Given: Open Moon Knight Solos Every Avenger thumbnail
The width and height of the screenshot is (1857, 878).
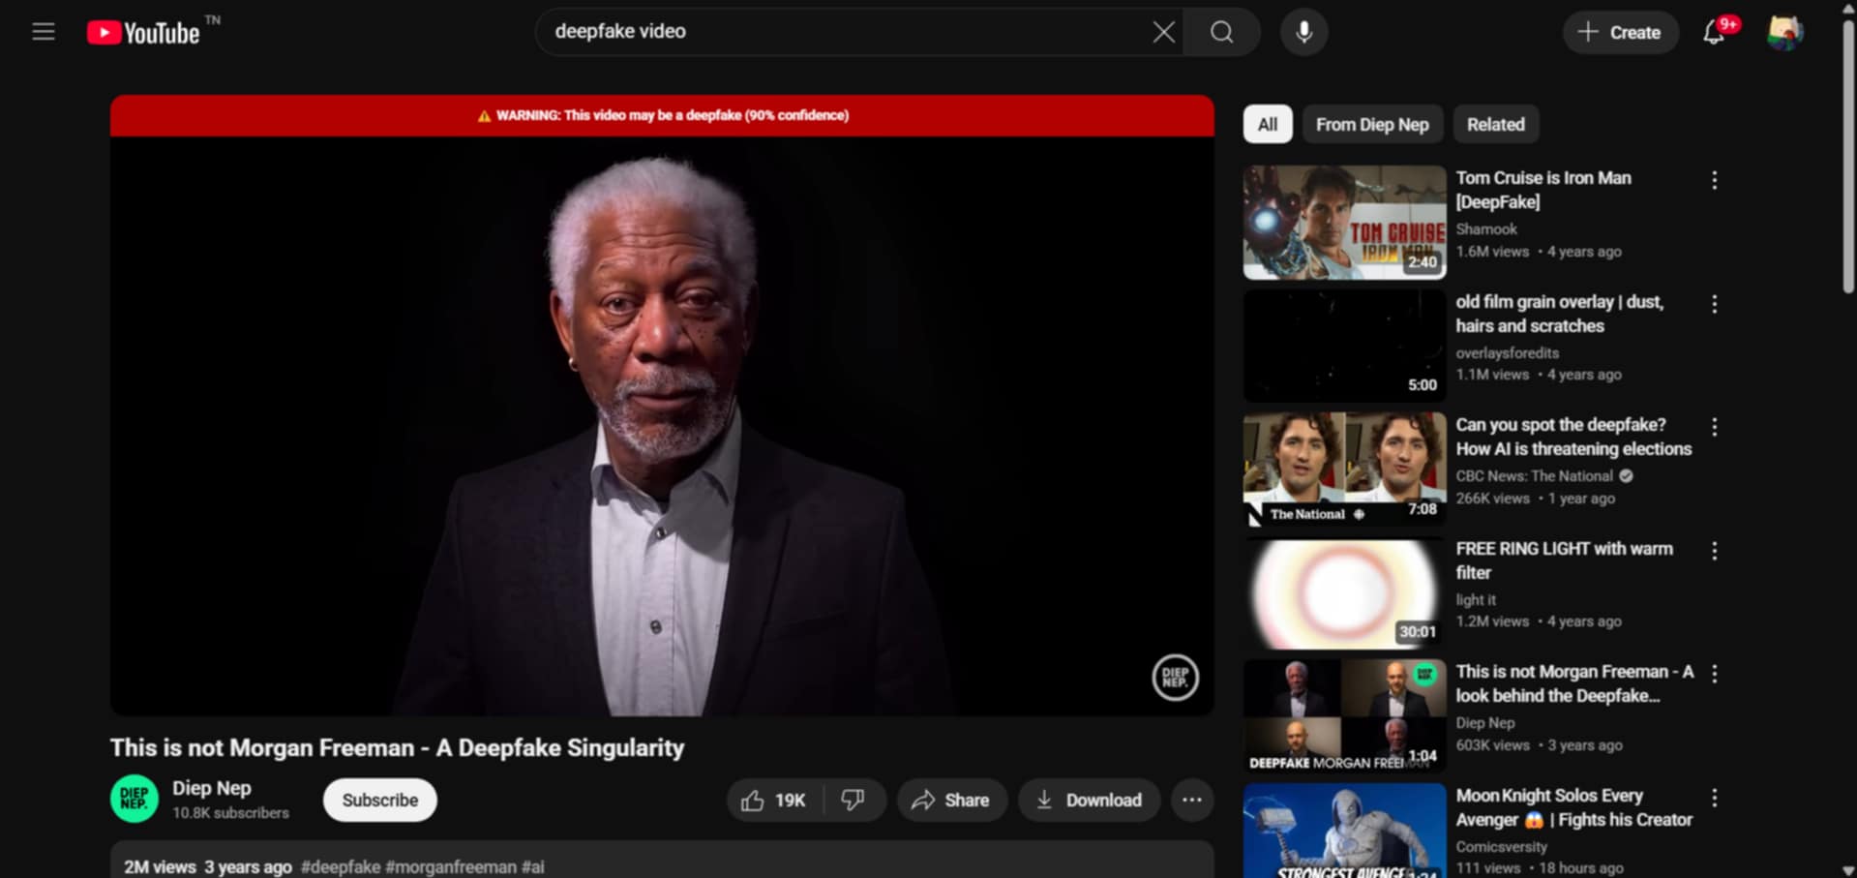Looking at the screenshot, I should (1345, 831).
